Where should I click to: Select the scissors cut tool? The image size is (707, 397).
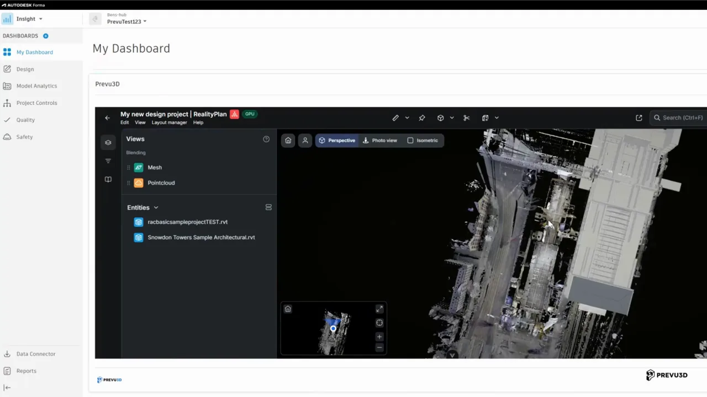coord(467,117)
